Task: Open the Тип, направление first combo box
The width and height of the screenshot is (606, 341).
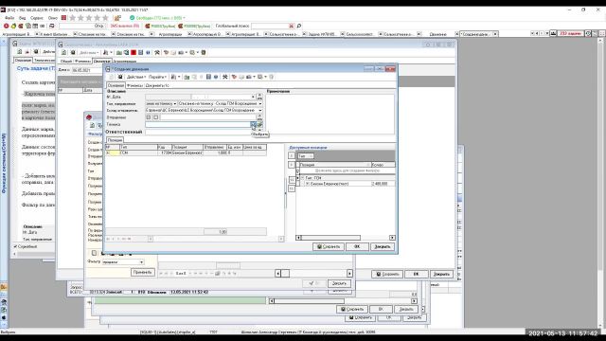Action: tap(161, 103)
